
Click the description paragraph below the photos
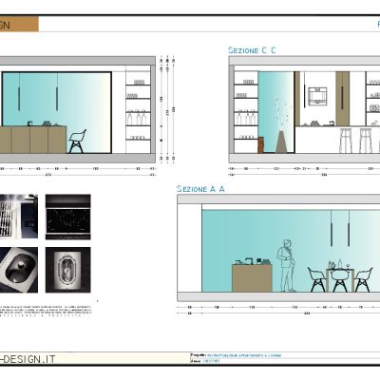(x=46, y=312)
